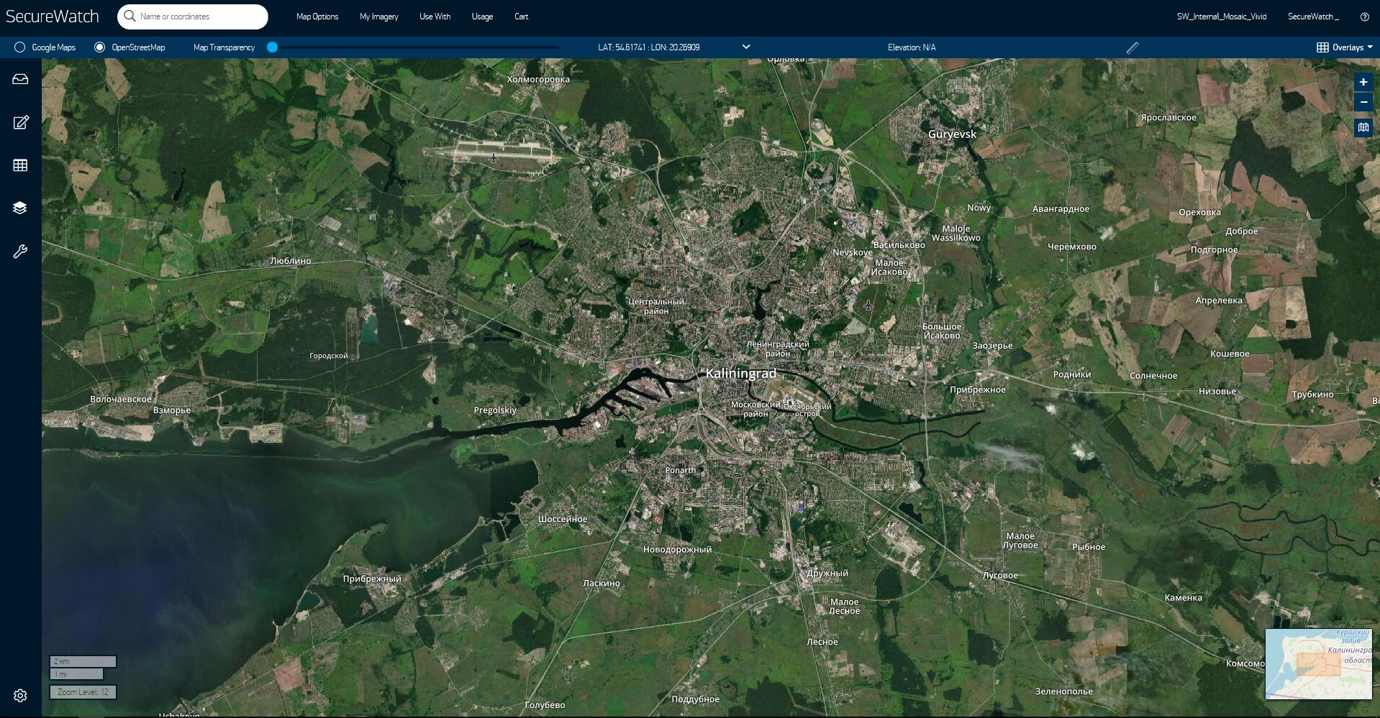Open the Usage menu

(482, 17)
